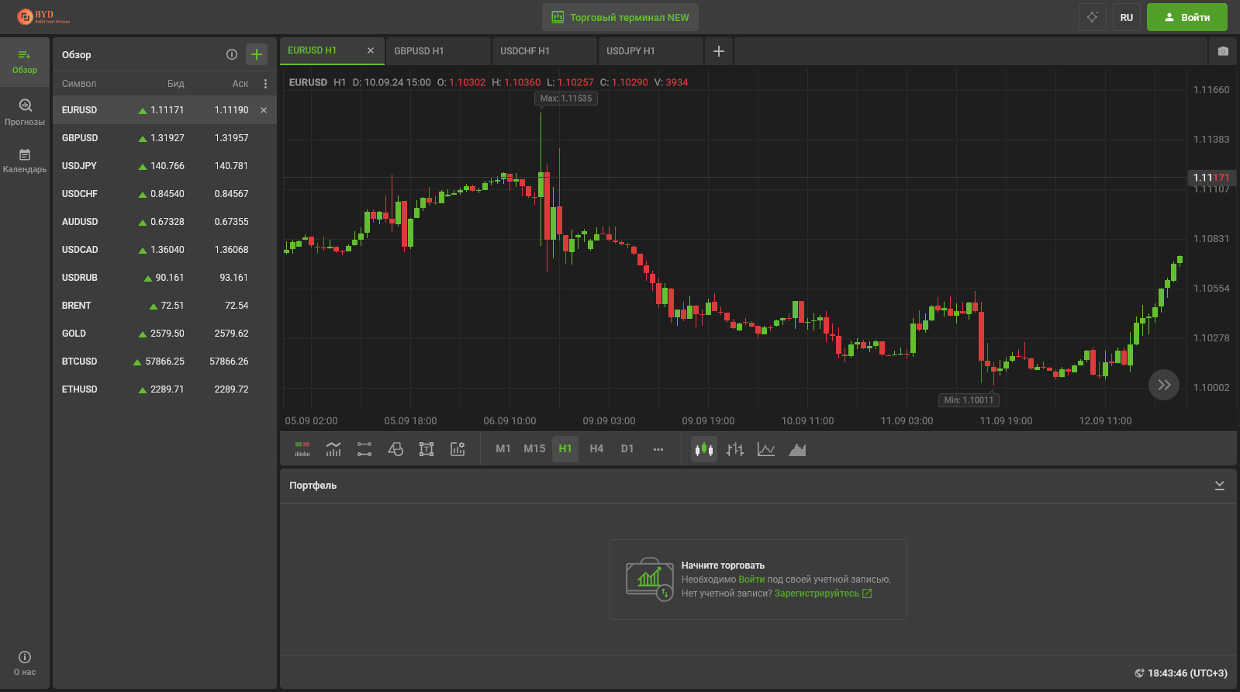
Task: Select the USDCAD row
Action: point(164,250)
